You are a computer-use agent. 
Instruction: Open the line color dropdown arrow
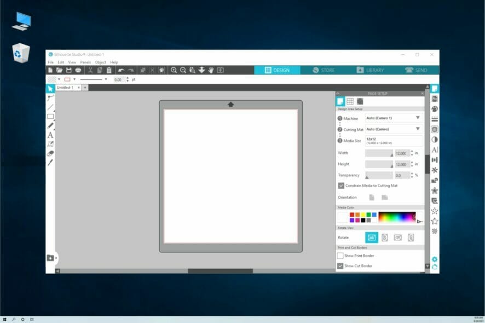[x=74, y=79]
